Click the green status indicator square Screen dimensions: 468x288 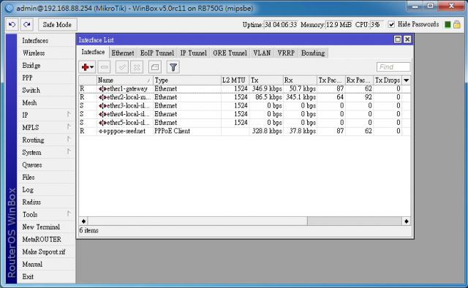coord(448,24)
